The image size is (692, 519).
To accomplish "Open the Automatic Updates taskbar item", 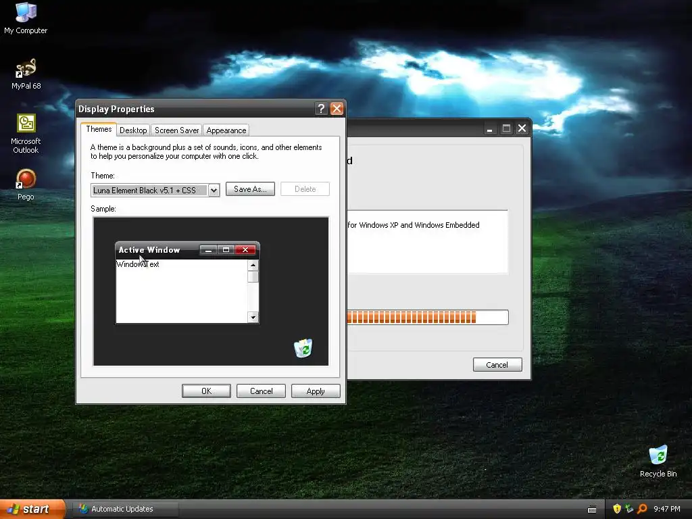I will [x=126, y=509].
